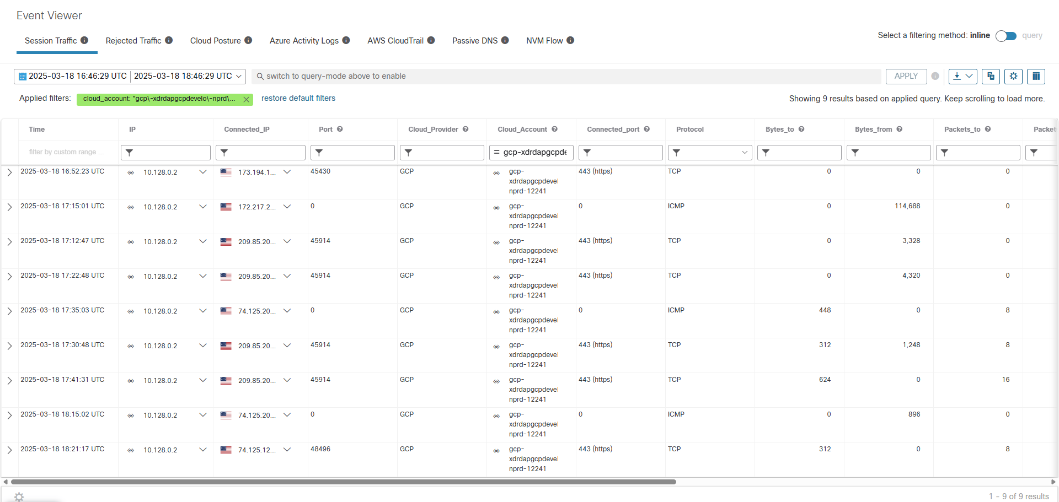The image size is (1059, 502).
Task: Sort by the Protocol column header
Action: coord(690,129)
